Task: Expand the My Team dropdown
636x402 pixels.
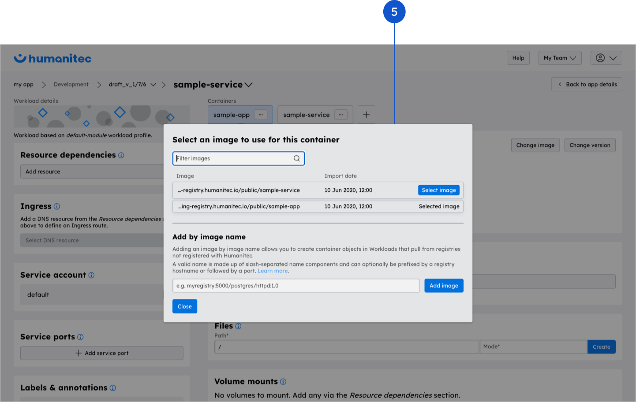Action: (560, 58)
